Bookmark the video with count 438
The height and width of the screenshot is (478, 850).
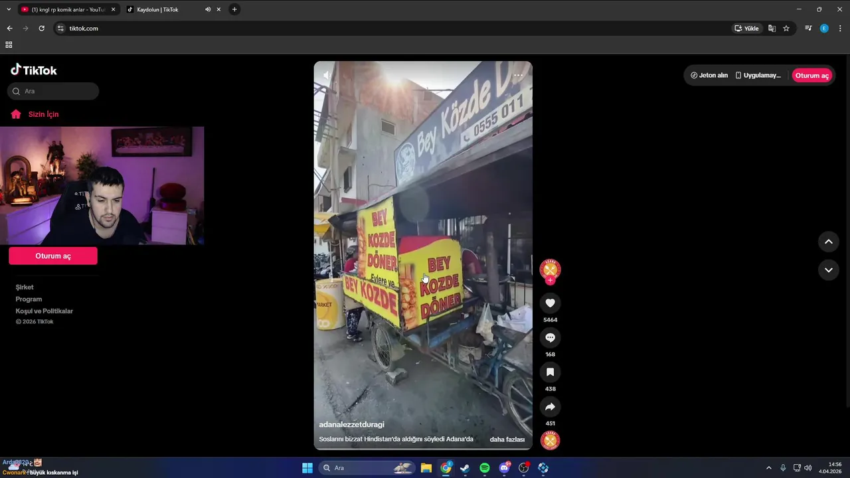550,372
